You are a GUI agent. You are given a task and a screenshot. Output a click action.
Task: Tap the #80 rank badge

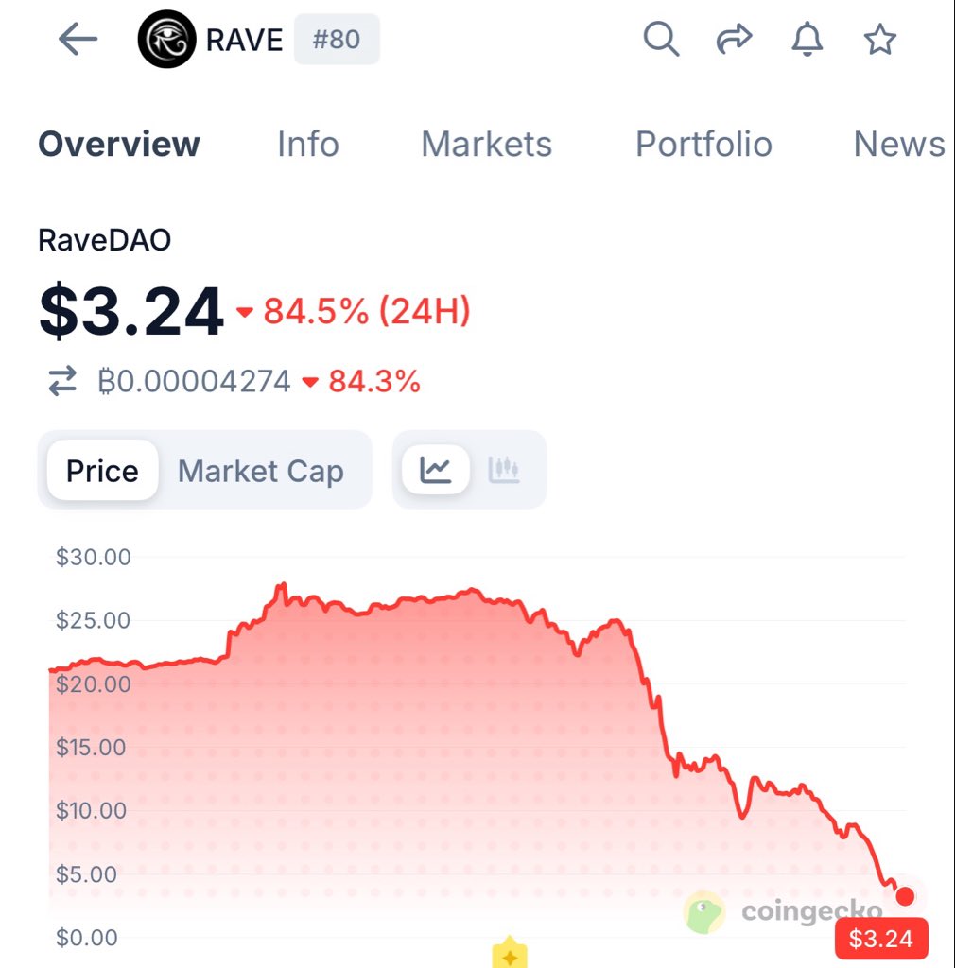click(x=337, y=40)
